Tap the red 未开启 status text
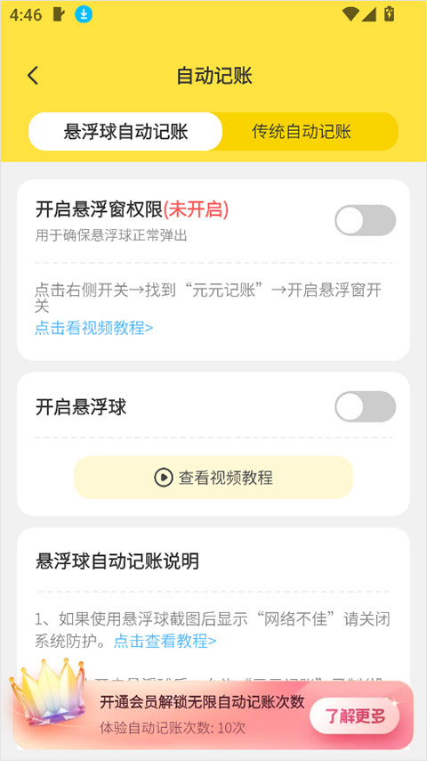427x761 pixels. pos(196,209)
